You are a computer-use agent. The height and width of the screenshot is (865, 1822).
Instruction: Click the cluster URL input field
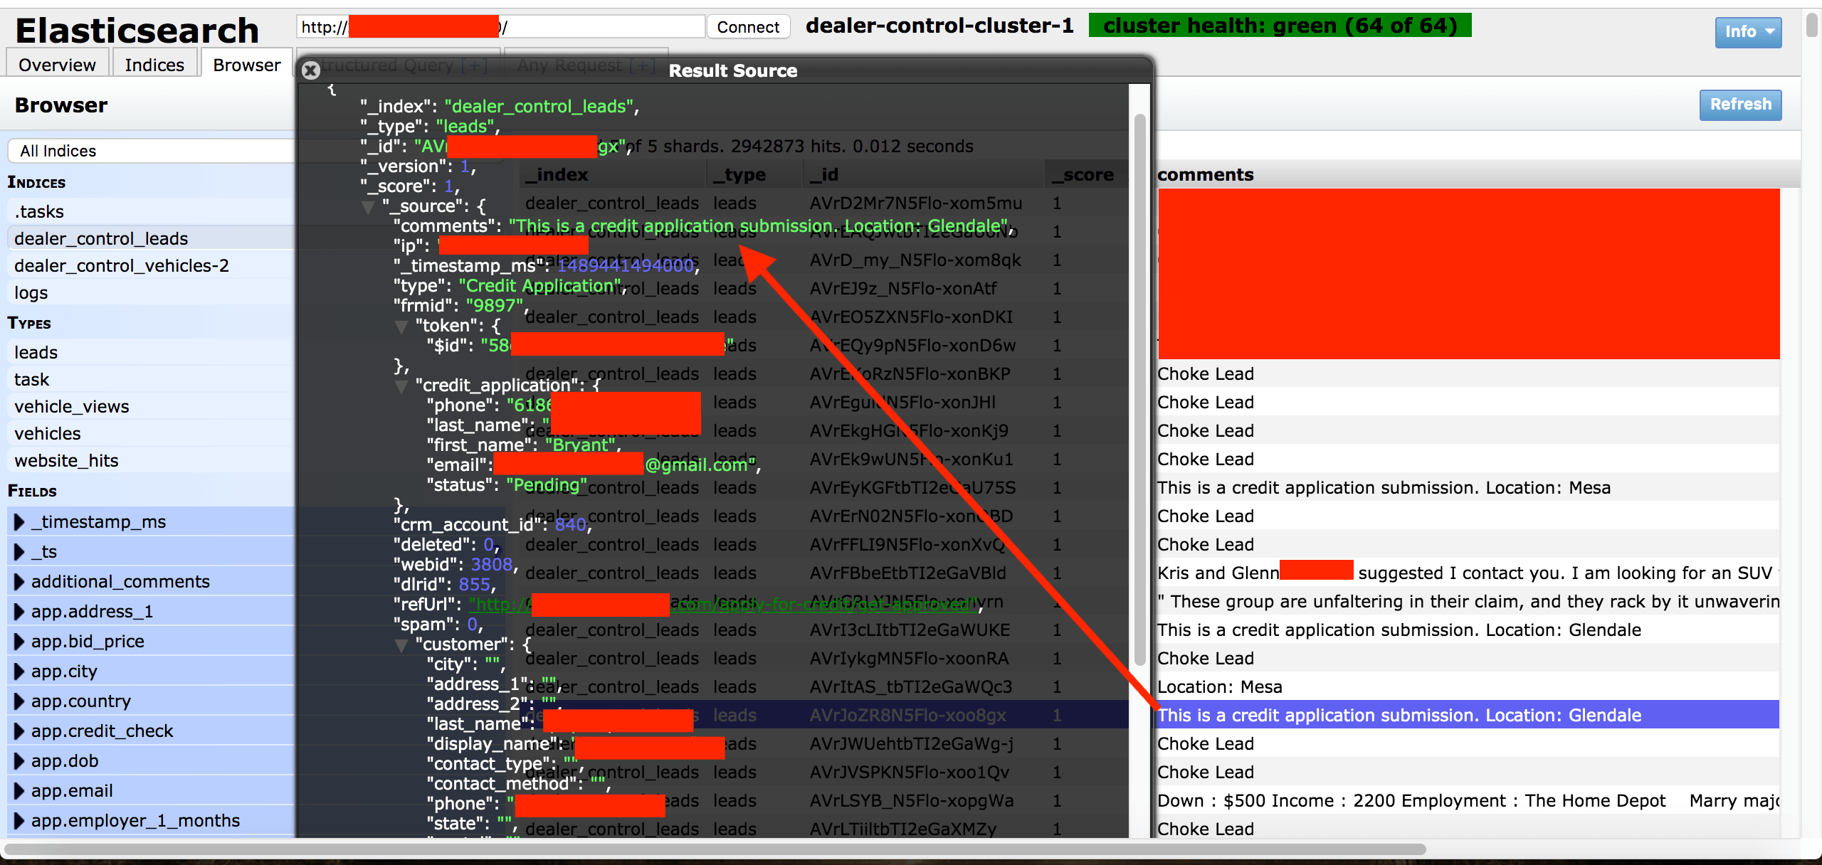click(x=605, y=27)
